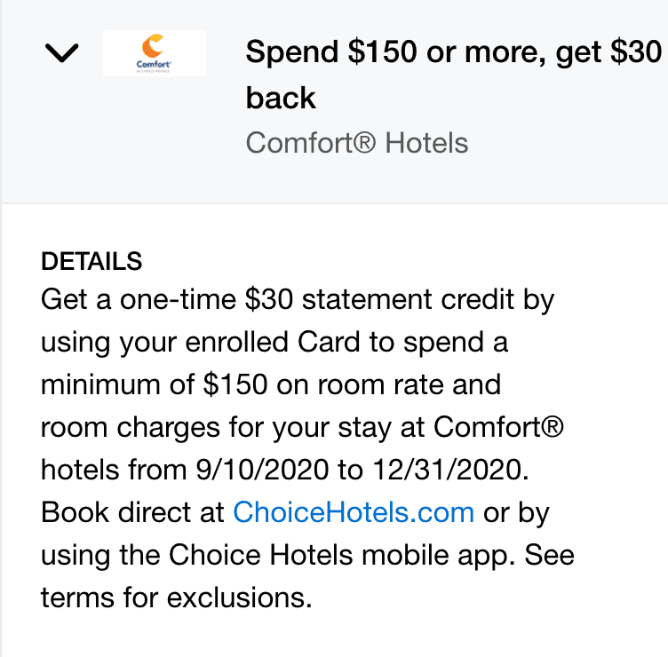668x657 pixels.
Task: Open the ChoiceHotels.com link
Action: tap(354, 513)
